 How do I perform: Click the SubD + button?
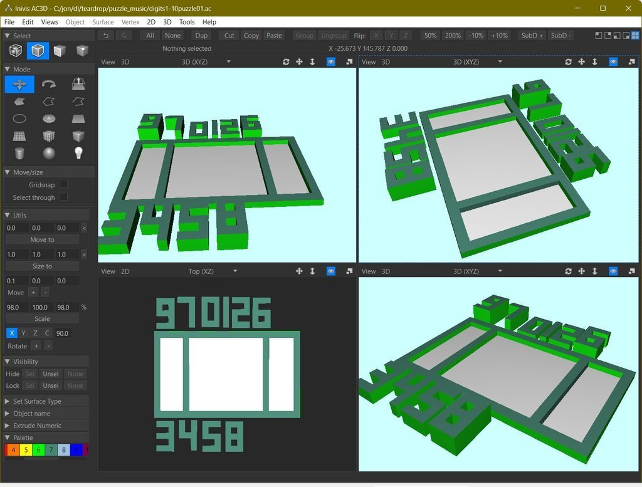click(532, 36)
